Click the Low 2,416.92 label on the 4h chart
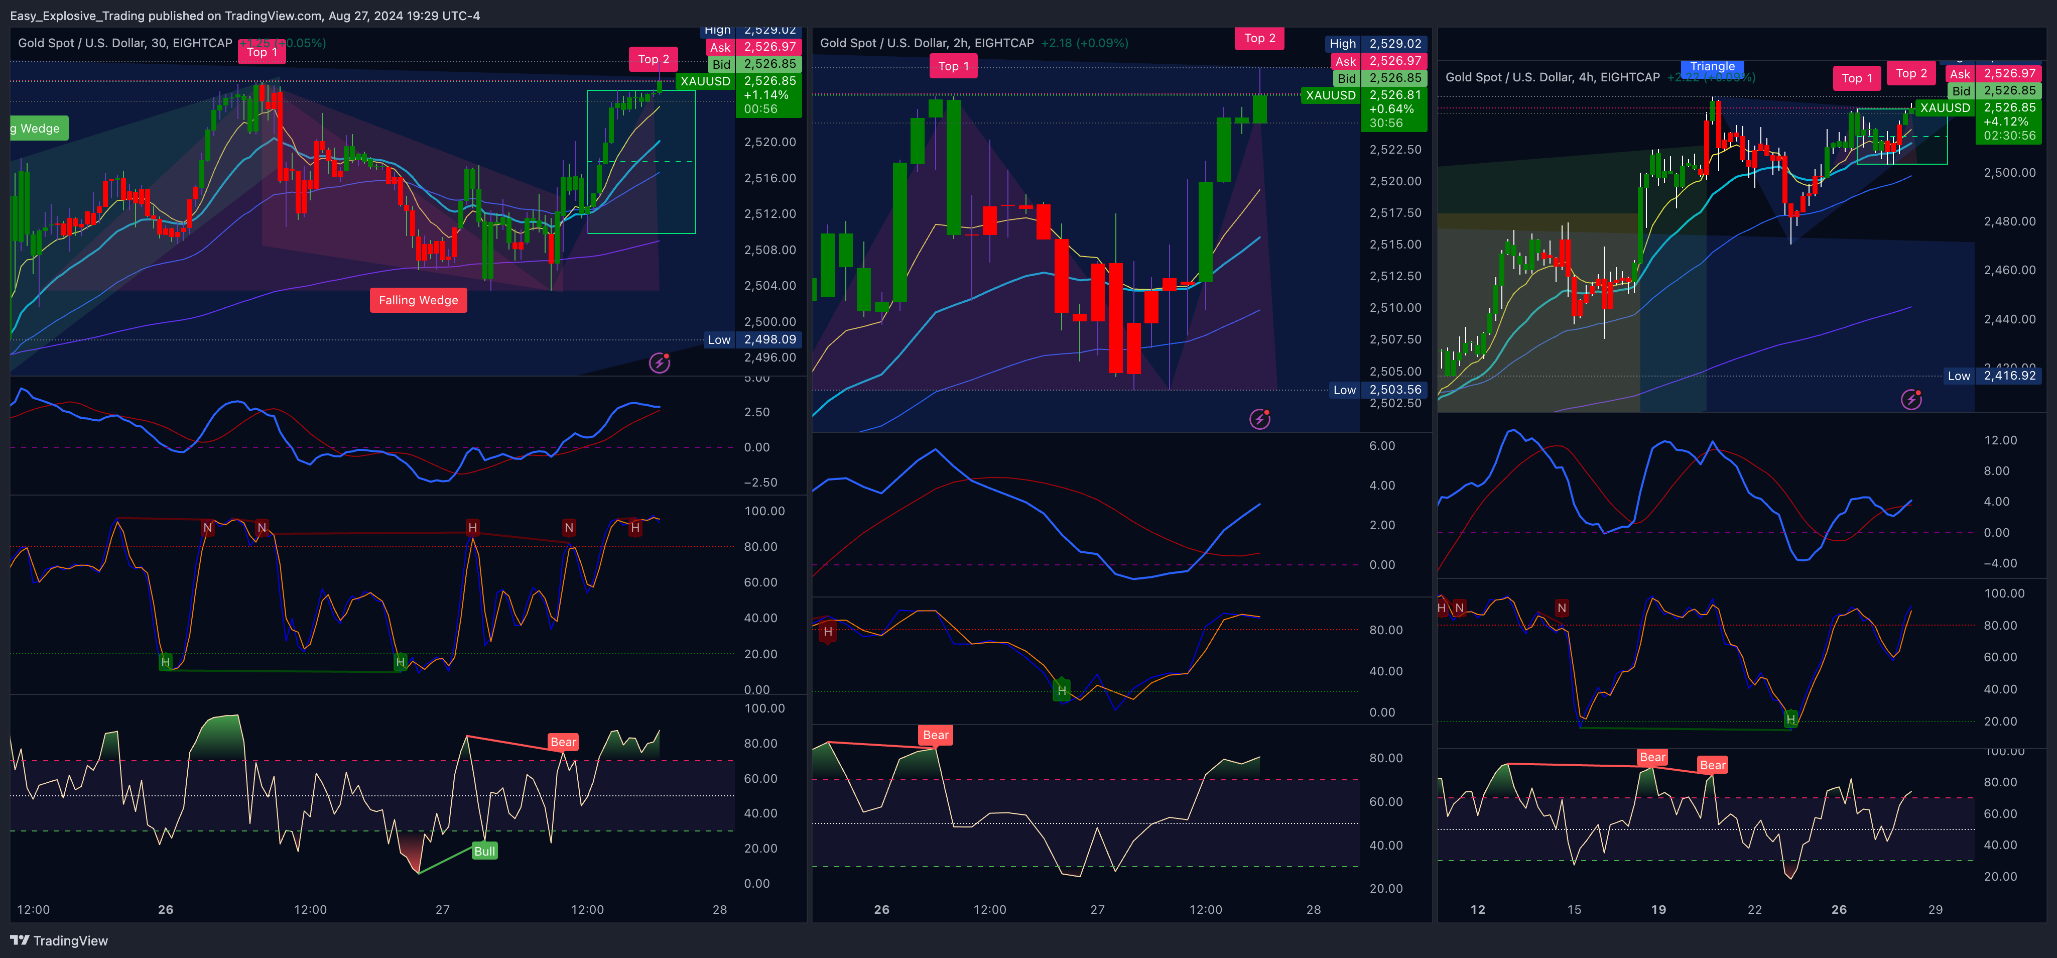The width and height of the screenshot is (2057, 958). pos(1992,376)
